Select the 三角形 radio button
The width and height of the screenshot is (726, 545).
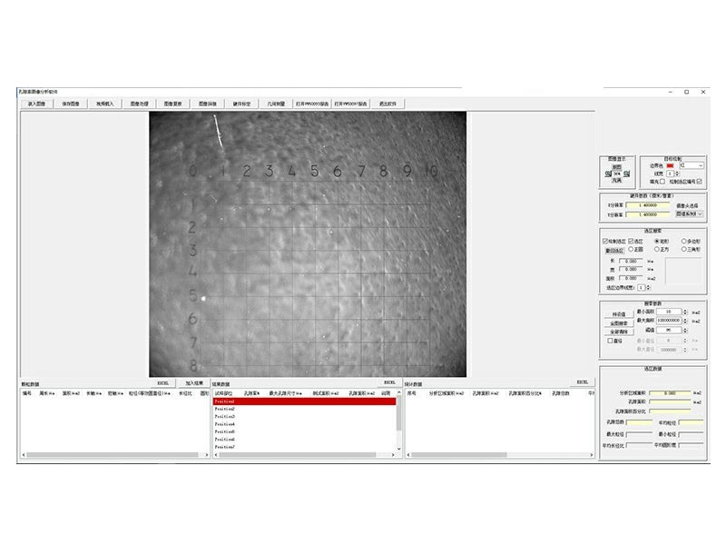(682, 248)
